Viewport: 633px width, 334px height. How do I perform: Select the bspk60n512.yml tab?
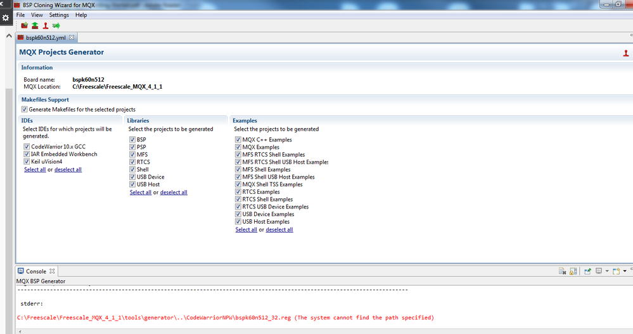[x=46, y=37]
